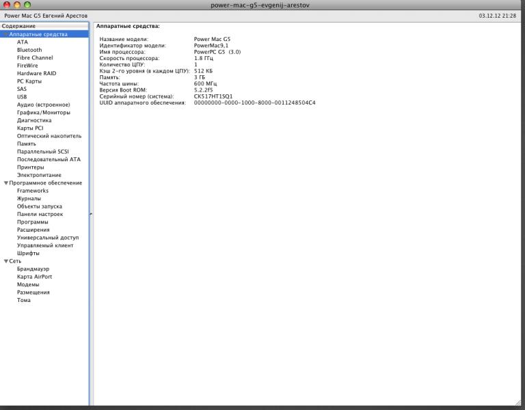The image size is (525, 410).
Task: Select Карты PCI entry
Action: [30, 128]
